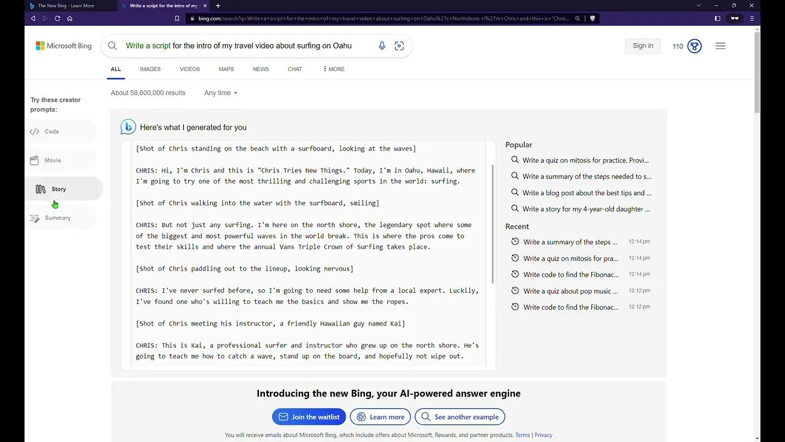
Task: Open Bing hamburger settings menu
Action: (721, 46)
